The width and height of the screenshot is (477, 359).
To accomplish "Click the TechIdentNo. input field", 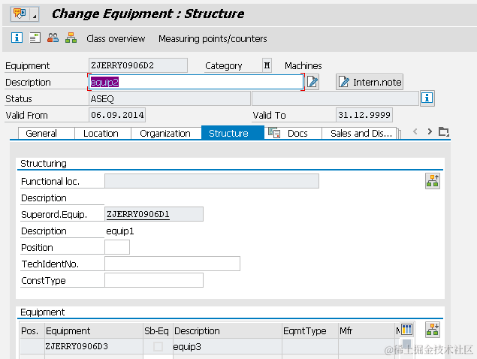I will click(172, 264).
